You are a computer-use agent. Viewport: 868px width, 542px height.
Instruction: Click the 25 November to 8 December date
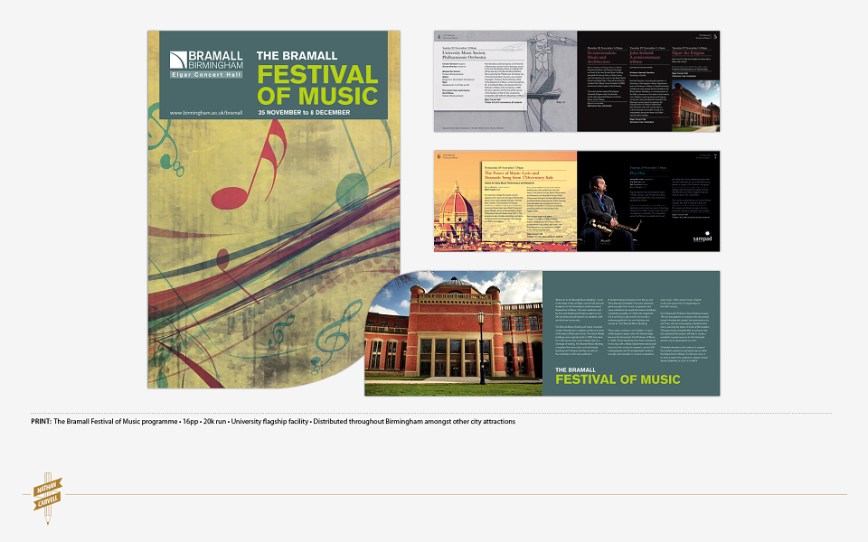pos(304,112)
